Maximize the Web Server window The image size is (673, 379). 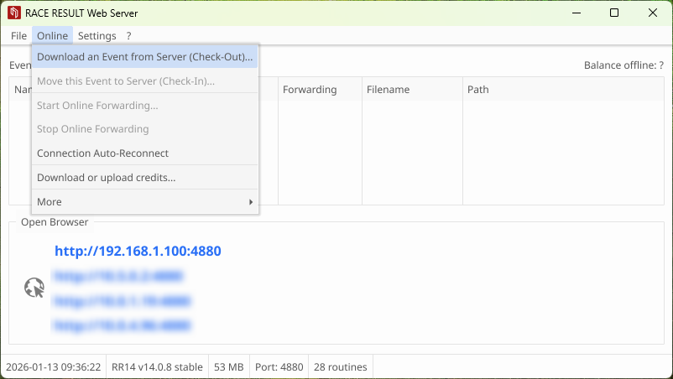coord(614,13)
